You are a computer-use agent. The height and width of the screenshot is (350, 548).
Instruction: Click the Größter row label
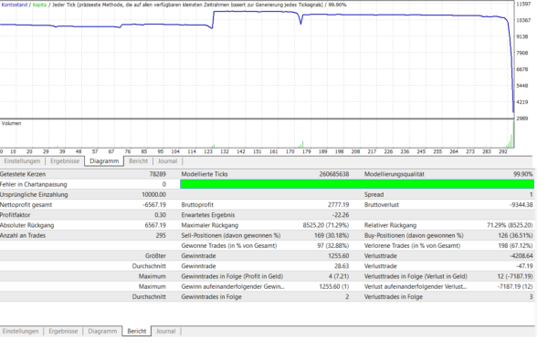(155, 256)
